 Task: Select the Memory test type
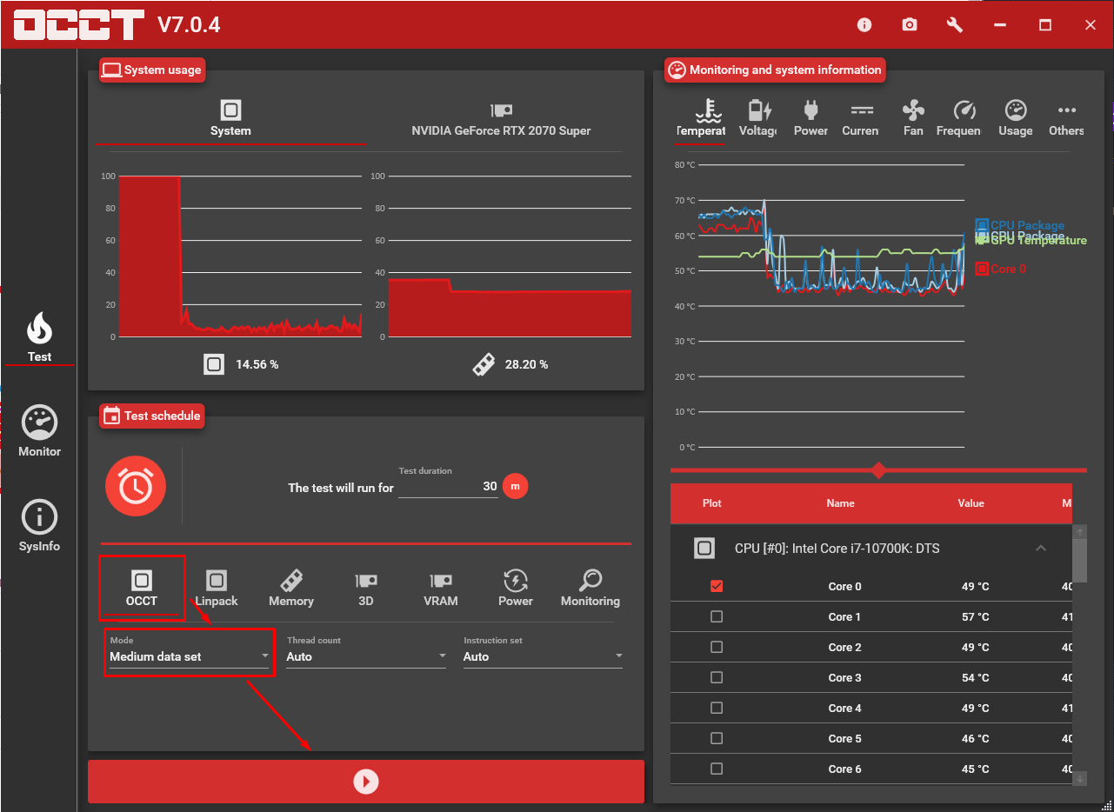pos(291,588)
